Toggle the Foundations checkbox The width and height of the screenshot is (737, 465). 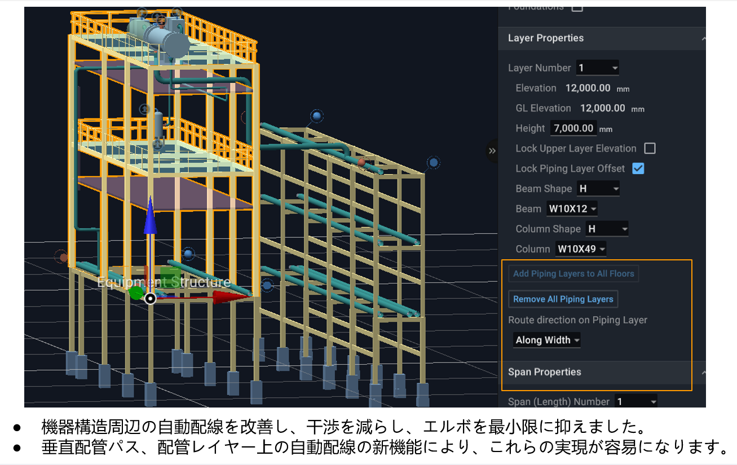click(x=577, y=7)
